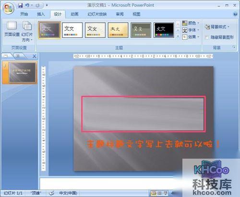Screen dimensions: 240x197
Task: Open theme 字体 dropdown
Action: coord(191,30)
